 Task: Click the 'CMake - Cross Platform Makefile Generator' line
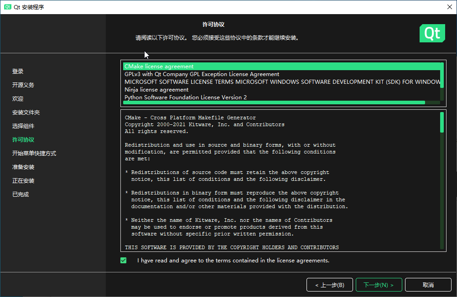[190, 118]
